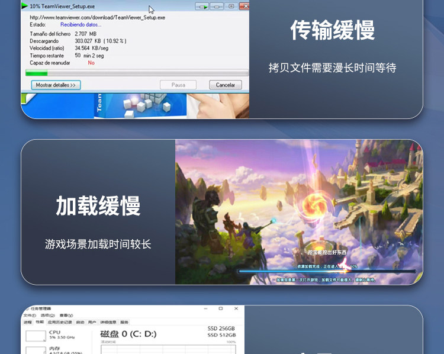Click the Mostrar detalles >> button
The image size is (444, 354).
click(56, 85)
